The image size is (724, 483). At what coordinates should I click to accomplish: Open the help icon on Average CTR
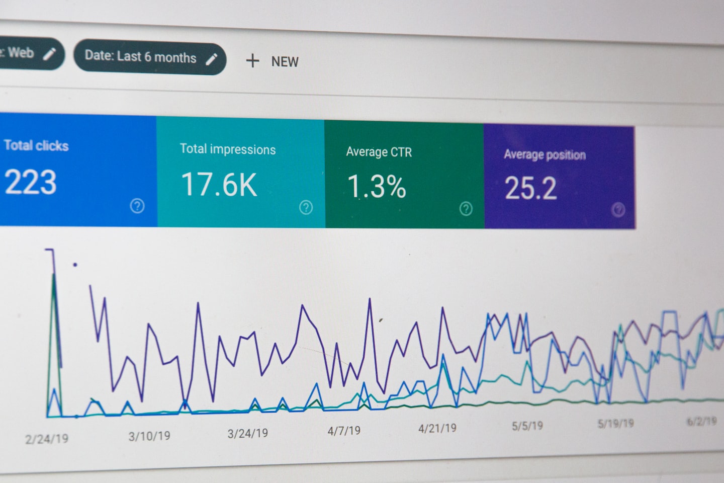coord(466,209)
